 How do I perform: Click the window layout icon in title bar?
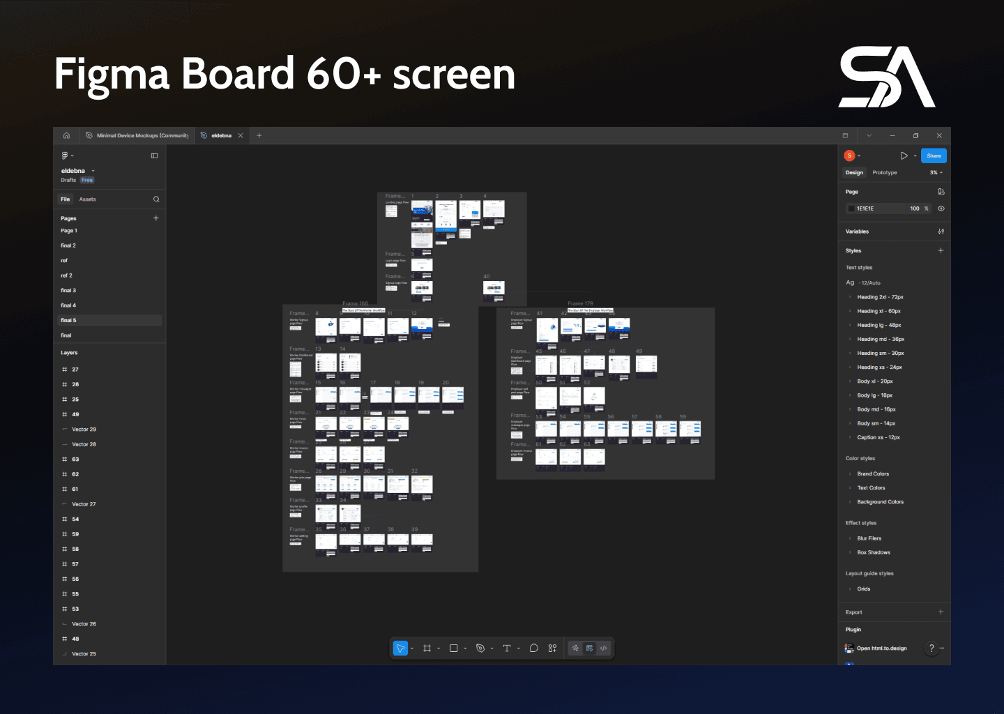[846, 135]
